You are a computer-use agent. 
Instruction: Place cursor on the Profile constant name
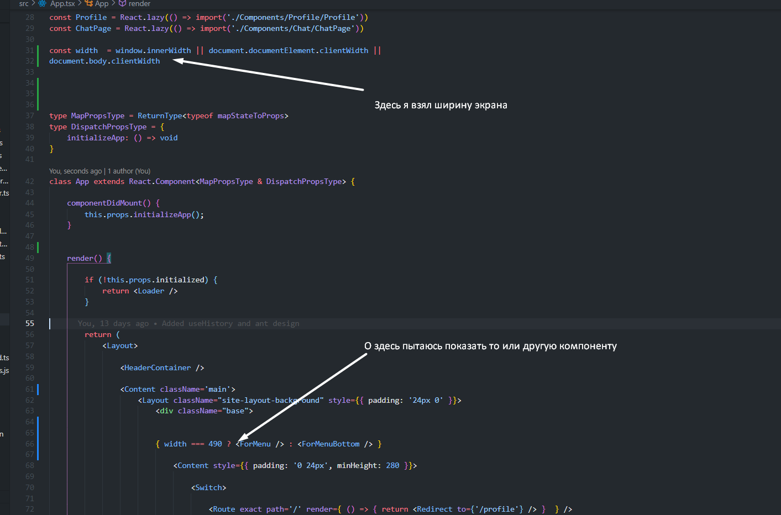click(x=91, y=18)
